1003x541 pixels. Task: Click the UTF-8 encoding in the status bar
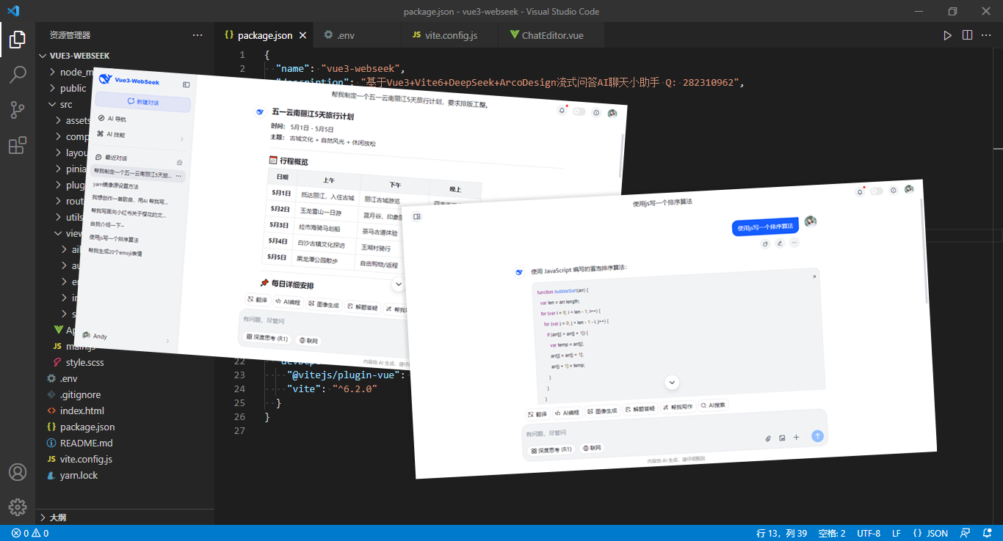click(x=869, y=534)
